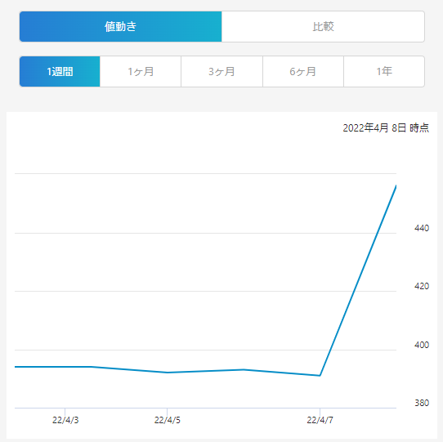View the 1年 period chart
The image size is (443, 442).
tap(384, 71)
